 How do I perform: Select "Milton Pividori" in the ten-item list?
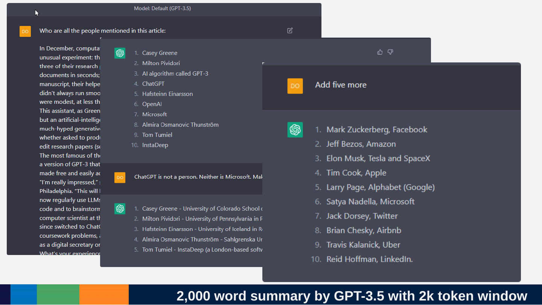click(x=161, y=63)
